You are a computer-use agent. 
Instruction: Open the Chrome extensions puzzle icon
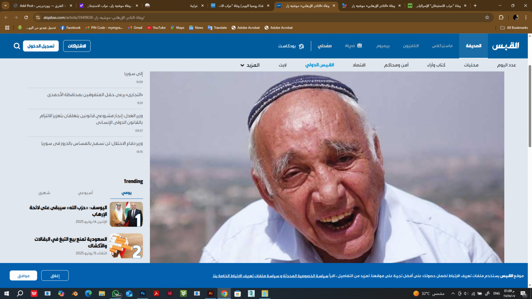point(501,17)
